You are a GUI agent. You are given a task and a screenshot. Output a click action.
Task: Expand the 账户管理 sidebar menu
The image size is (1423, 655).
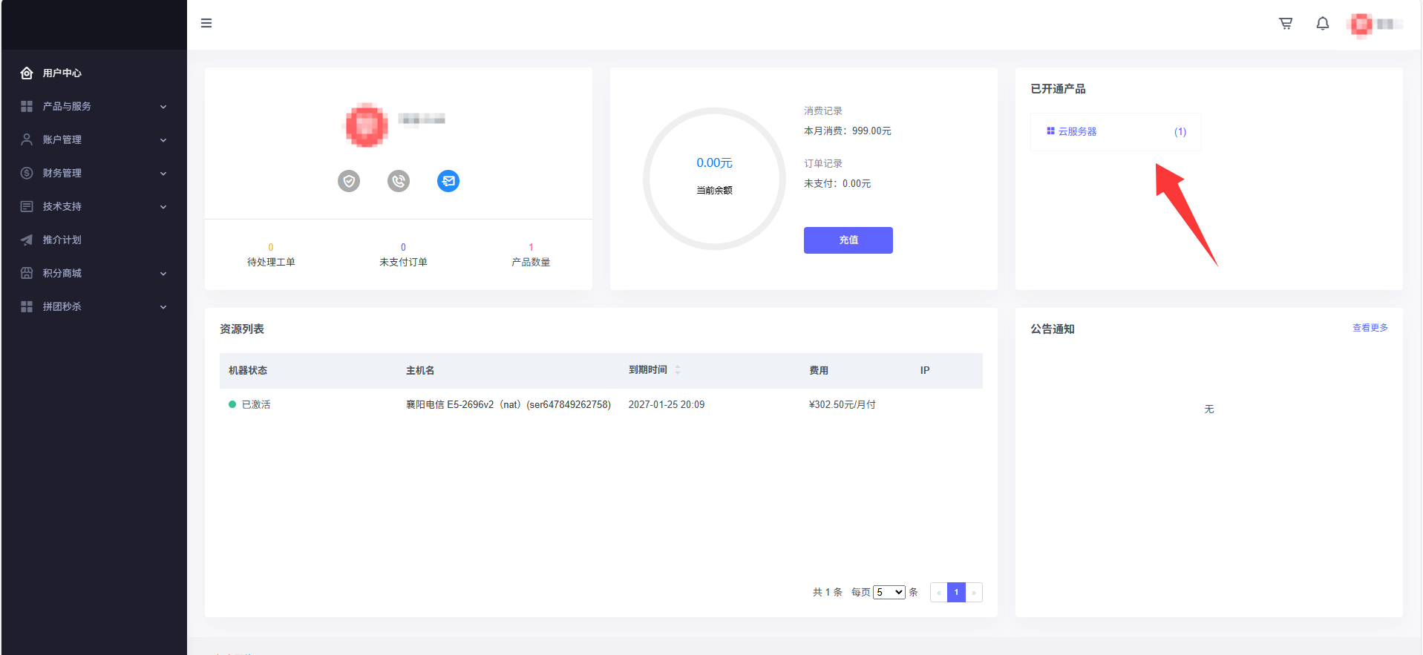(x=94, y=139)
